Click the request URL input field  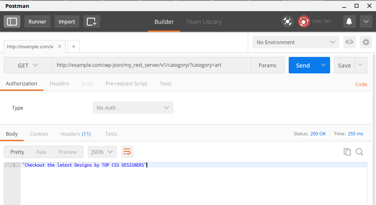coord(151,65)
